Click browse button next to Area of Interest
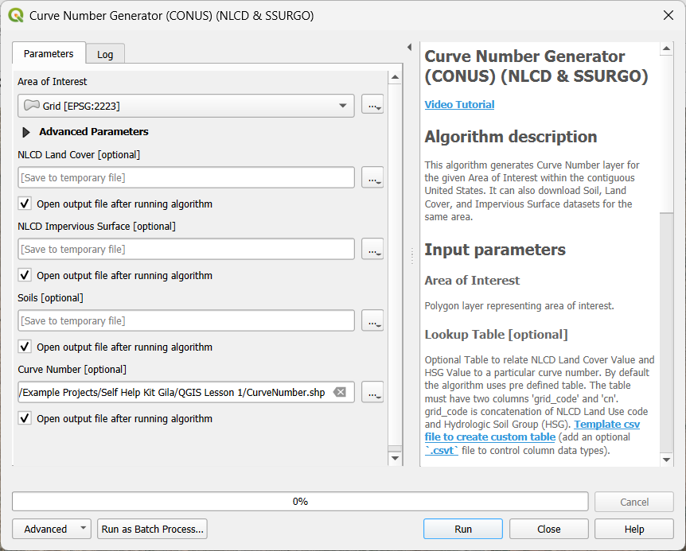 point(372,105)
